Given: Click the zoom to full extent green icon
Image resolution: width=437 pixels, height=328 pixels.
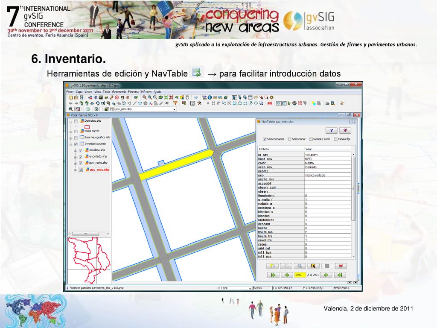Looking at the screenshot, I should coord(166,97).
